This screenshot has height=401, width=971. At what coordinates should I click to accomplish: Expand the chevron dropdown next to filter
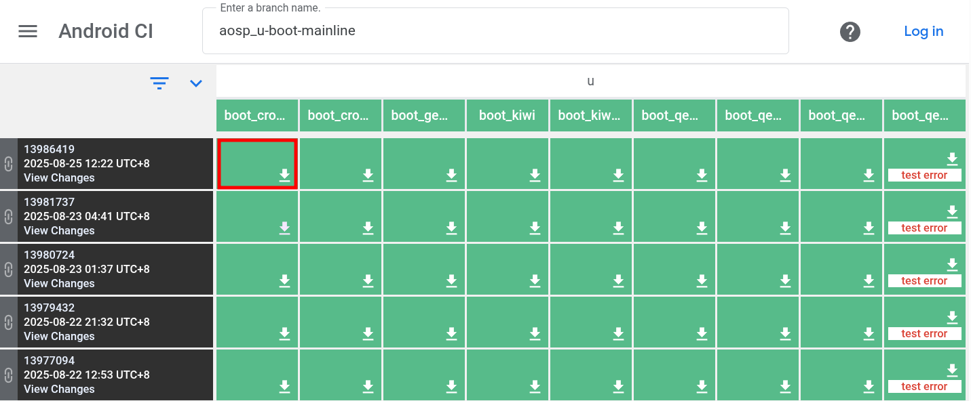pos(196,83)
